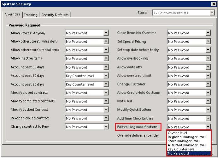The width and height of the screenshot is (218, 158).
Task: Open the Security Defaults tab
Action: coord(55,15)
